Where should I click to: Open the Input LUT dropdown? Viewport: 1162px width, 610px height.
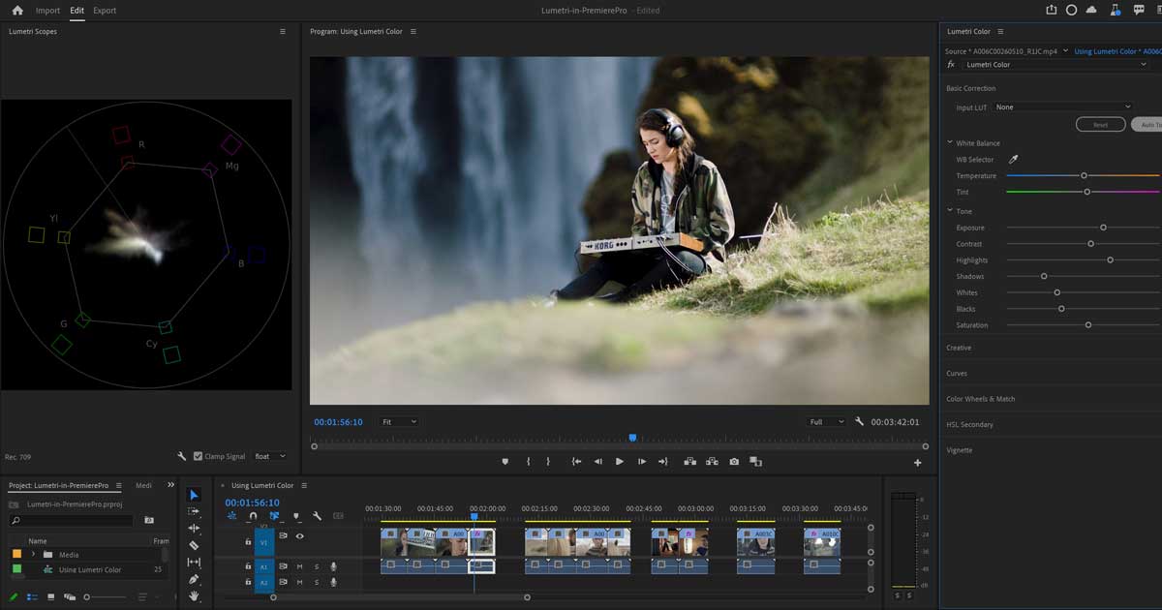[x=1062, y=107]
